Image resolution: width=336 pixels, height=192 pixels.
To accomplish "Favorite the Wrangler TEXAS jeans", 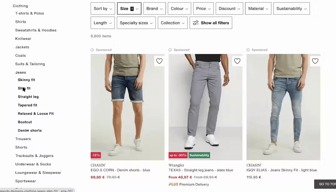I will click(x=237, y=61).
